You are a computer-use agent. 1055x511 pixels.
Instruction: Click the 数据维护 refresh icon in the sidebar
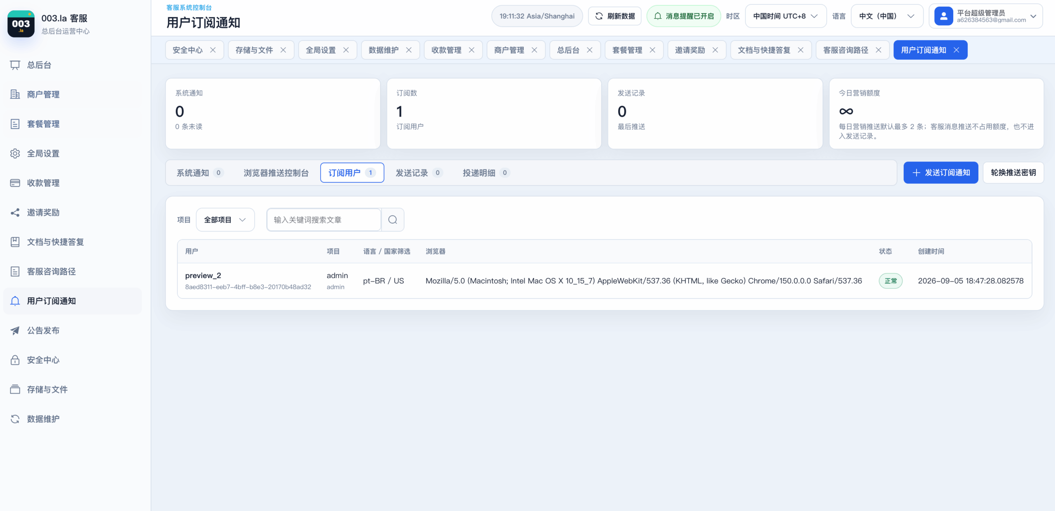click(x=15, y=419)
